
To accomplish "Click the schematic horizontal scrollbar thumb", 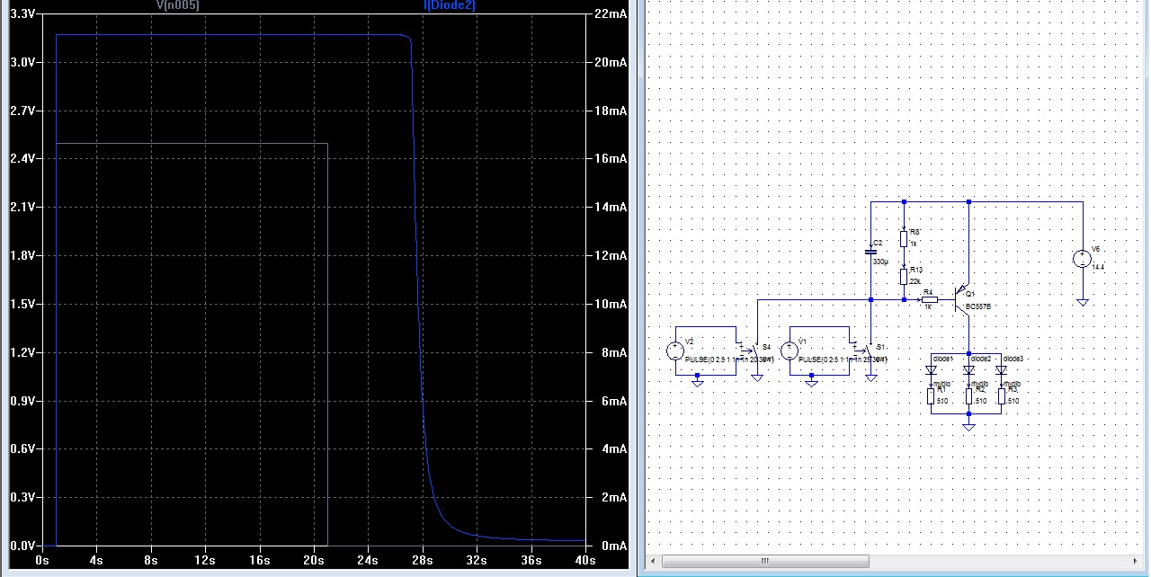I will 765,561.
